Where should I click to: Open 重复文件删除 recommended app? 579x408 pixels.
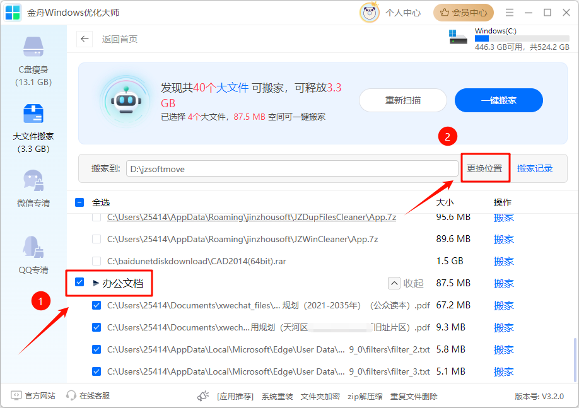point(414,396)
